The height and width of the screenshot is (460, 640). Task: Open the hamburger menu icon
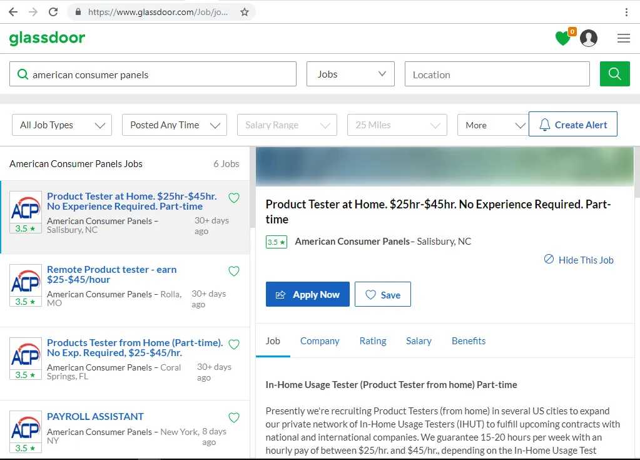(x=623, y=38)
